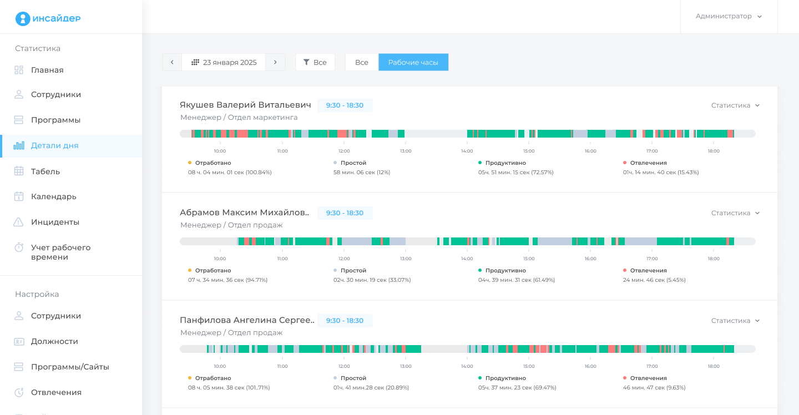The width and height of the screenshot is (799, 415).
Task: Click the Учет рабочего времени stopwatch icon
Action: (x=19, y=247)
